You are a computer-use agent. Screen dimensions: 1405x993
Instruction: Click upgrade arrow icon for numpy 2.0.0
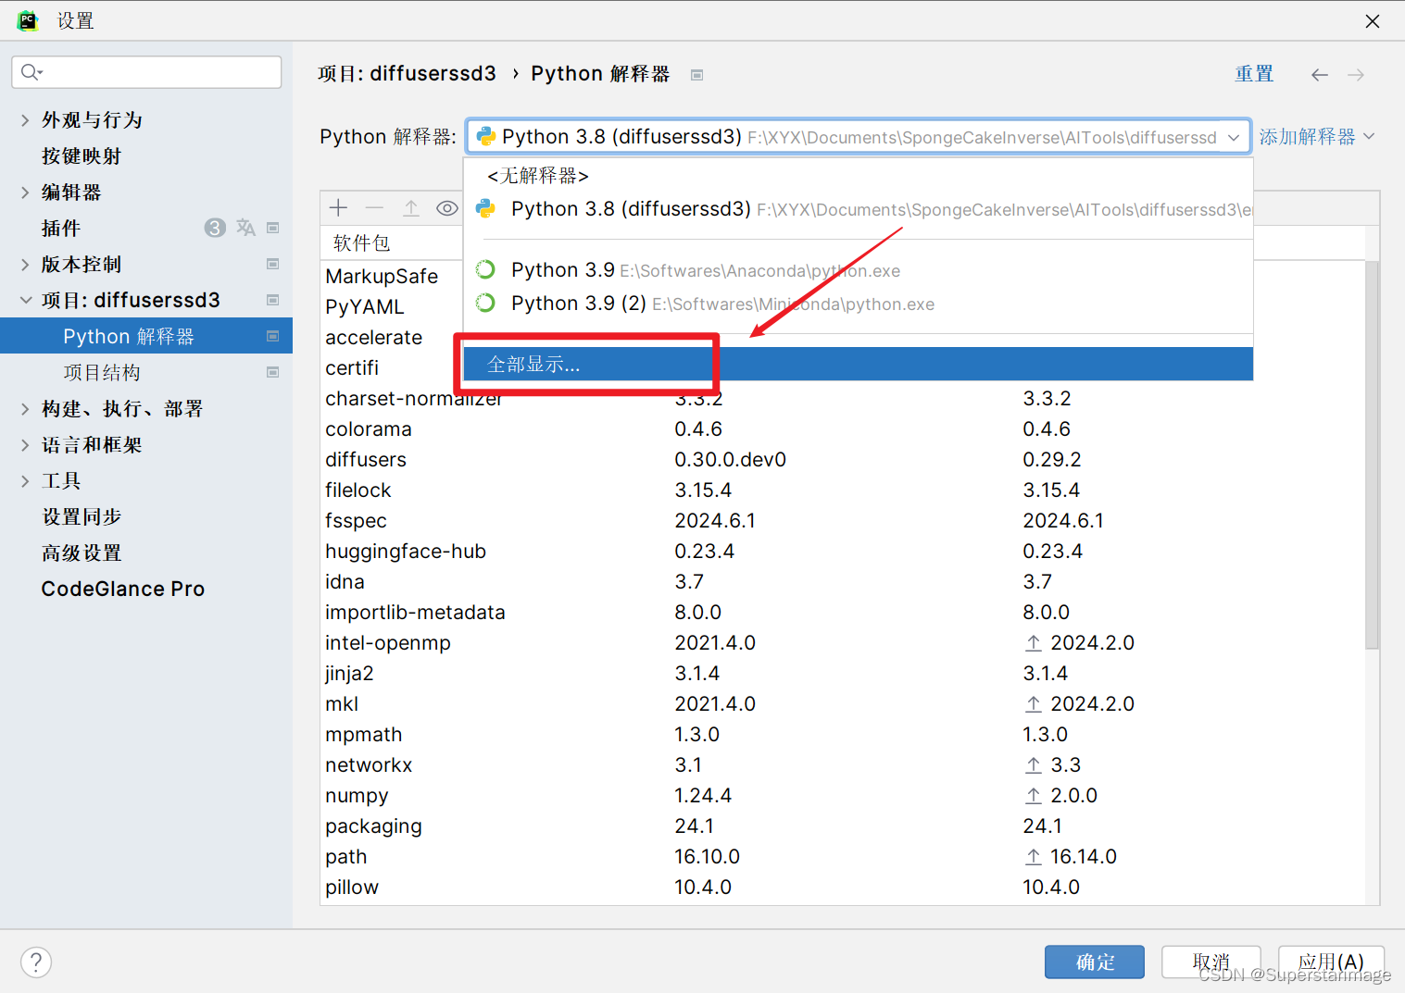coord(1034,796)
